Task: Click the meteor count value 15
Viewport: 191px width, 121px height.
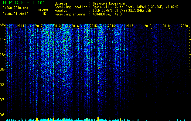Action: click(x=44, y=14)
